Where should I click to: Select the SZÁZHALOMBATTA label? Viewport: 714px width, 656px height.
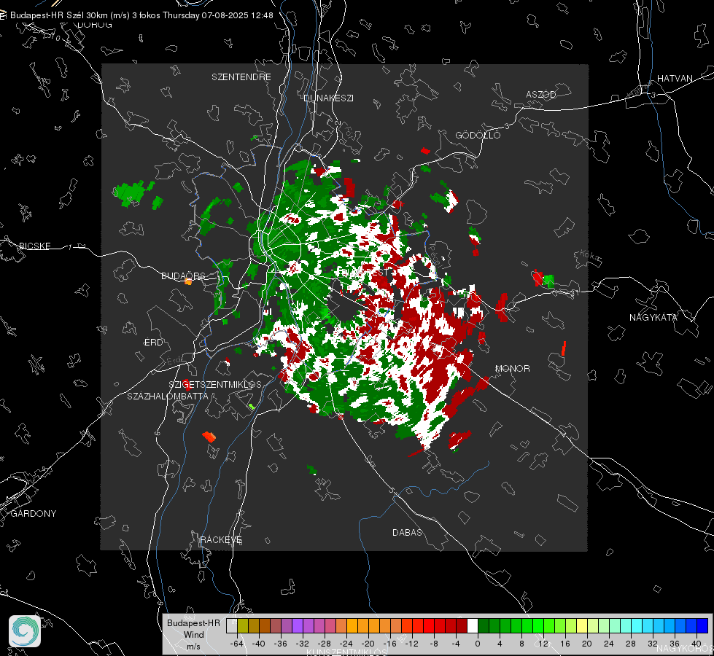[168, 396]
